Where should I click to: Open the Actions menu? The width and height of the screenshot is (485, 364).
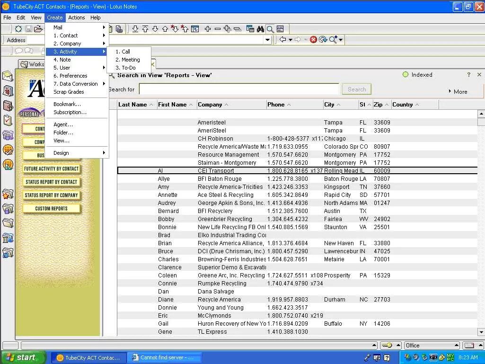click(76, 18)
